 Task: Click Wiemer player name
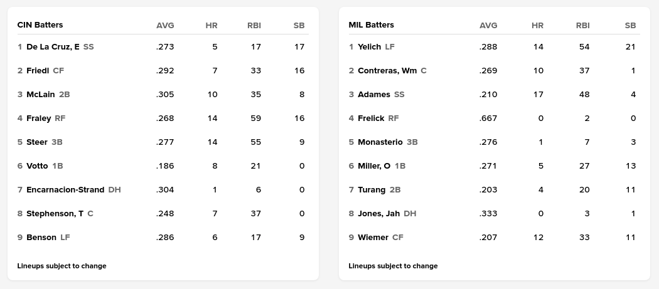373,238
